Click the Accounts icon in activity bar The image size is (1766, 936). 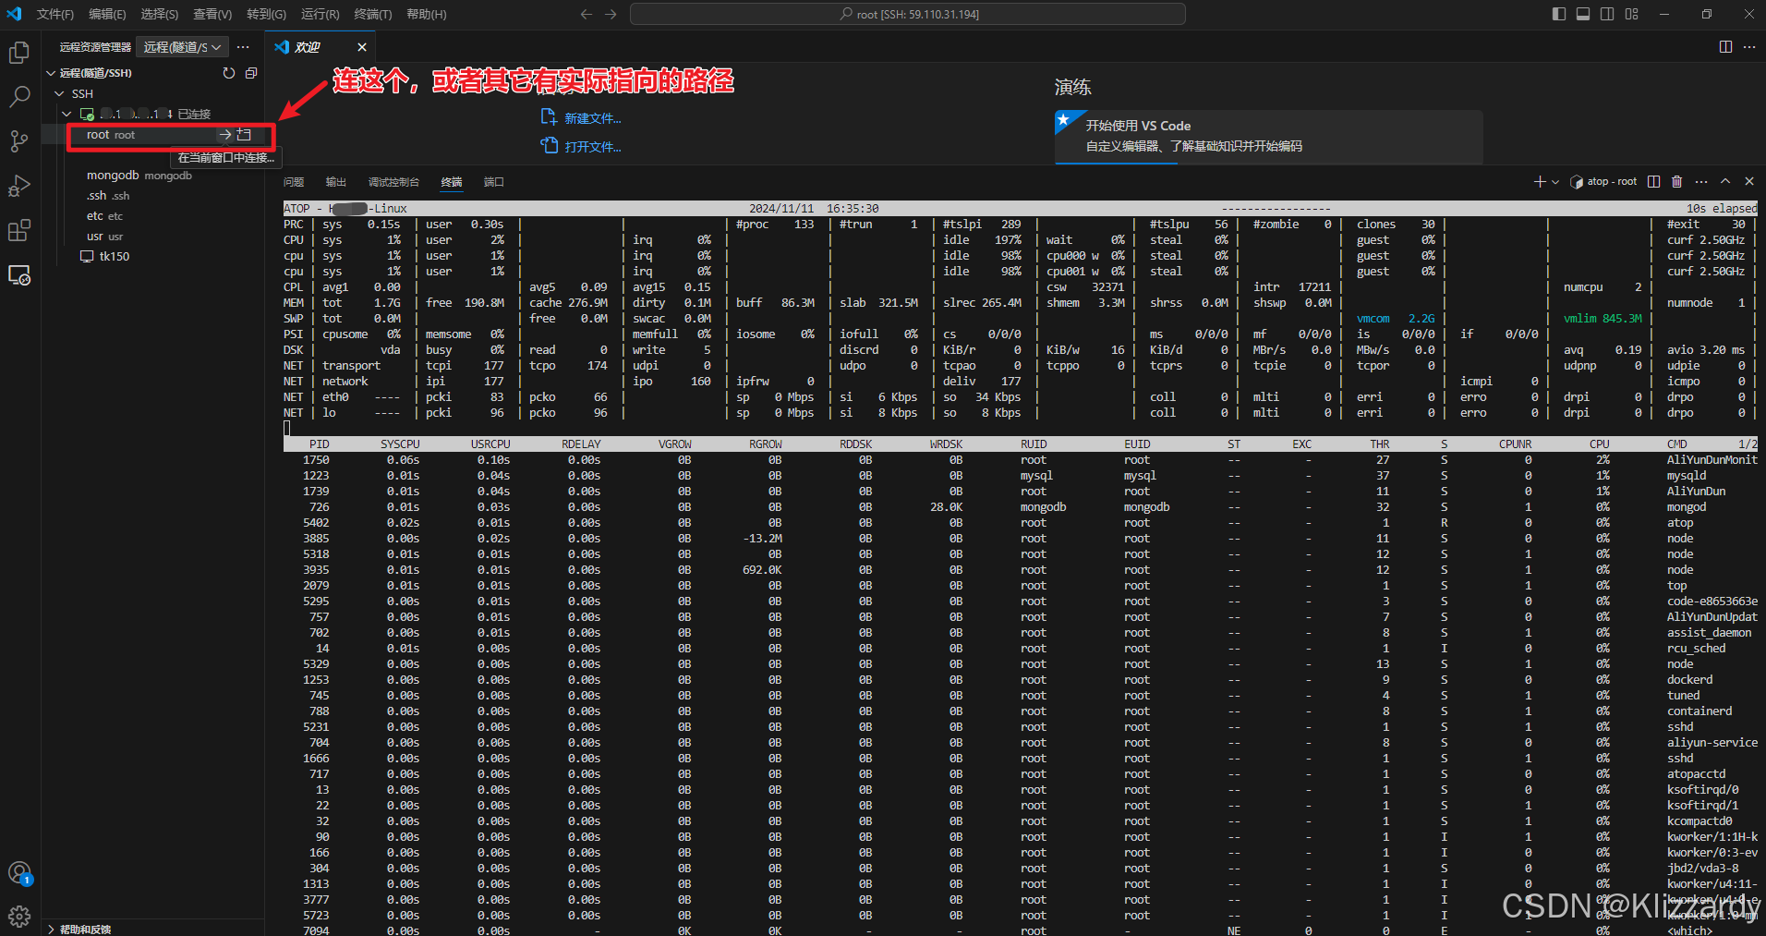(19, 872)
